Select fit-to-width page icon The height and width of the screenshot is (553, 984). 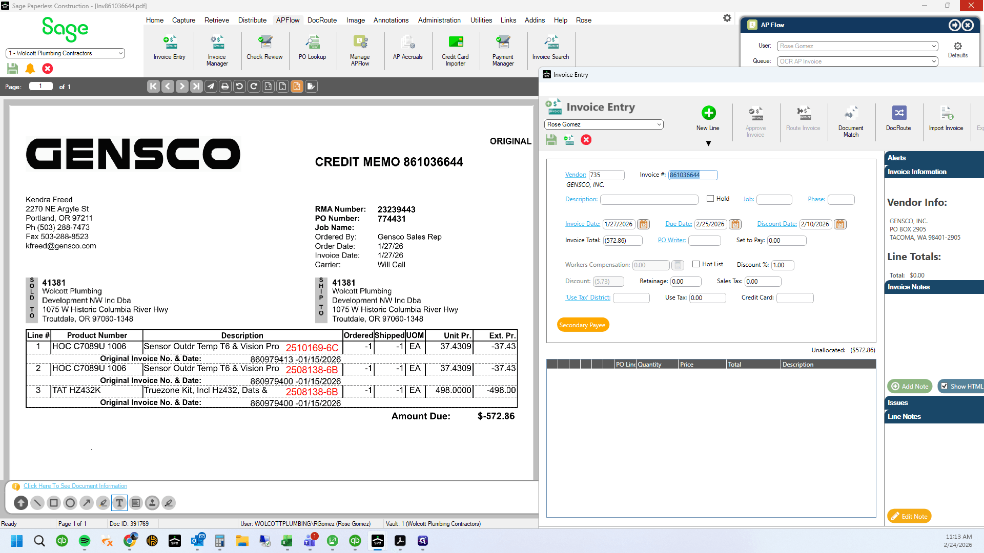[x=268, y=87]
